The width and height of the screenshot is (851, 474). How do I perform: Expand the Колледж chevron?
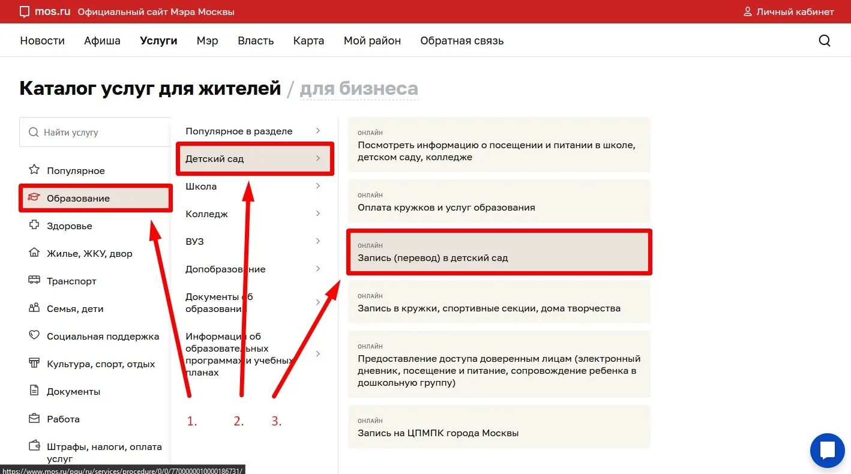coord(318,214)
